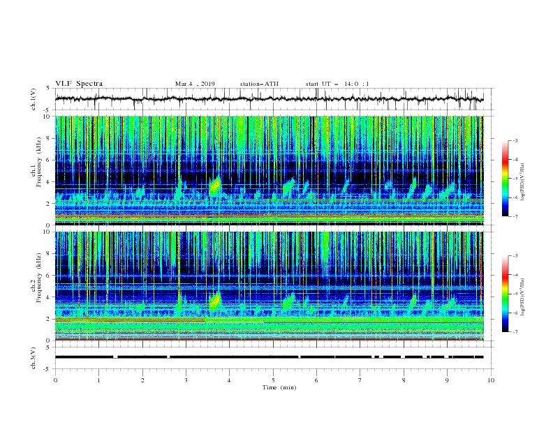
Task: Select the ch.1 colorbar "log(PSD)(V²/Hz)" label
Action: click(x=522, y=182)
